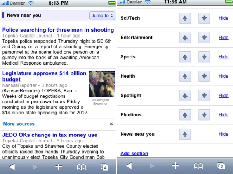Image resolution: width=233 pixels, height=174 pixels.
Task: Tap back arrow in left Safari toolbar
Action: click(x=12, y=167)
